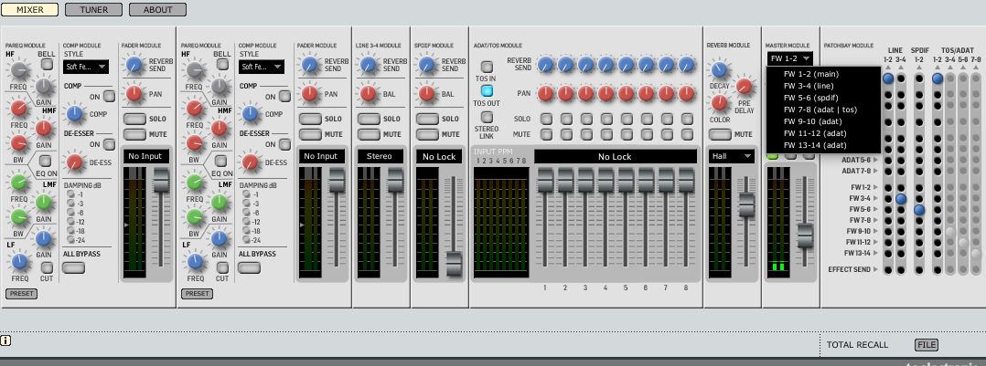
Task: Open the reverb type Hall dropdown
Action: pos(731,156)
